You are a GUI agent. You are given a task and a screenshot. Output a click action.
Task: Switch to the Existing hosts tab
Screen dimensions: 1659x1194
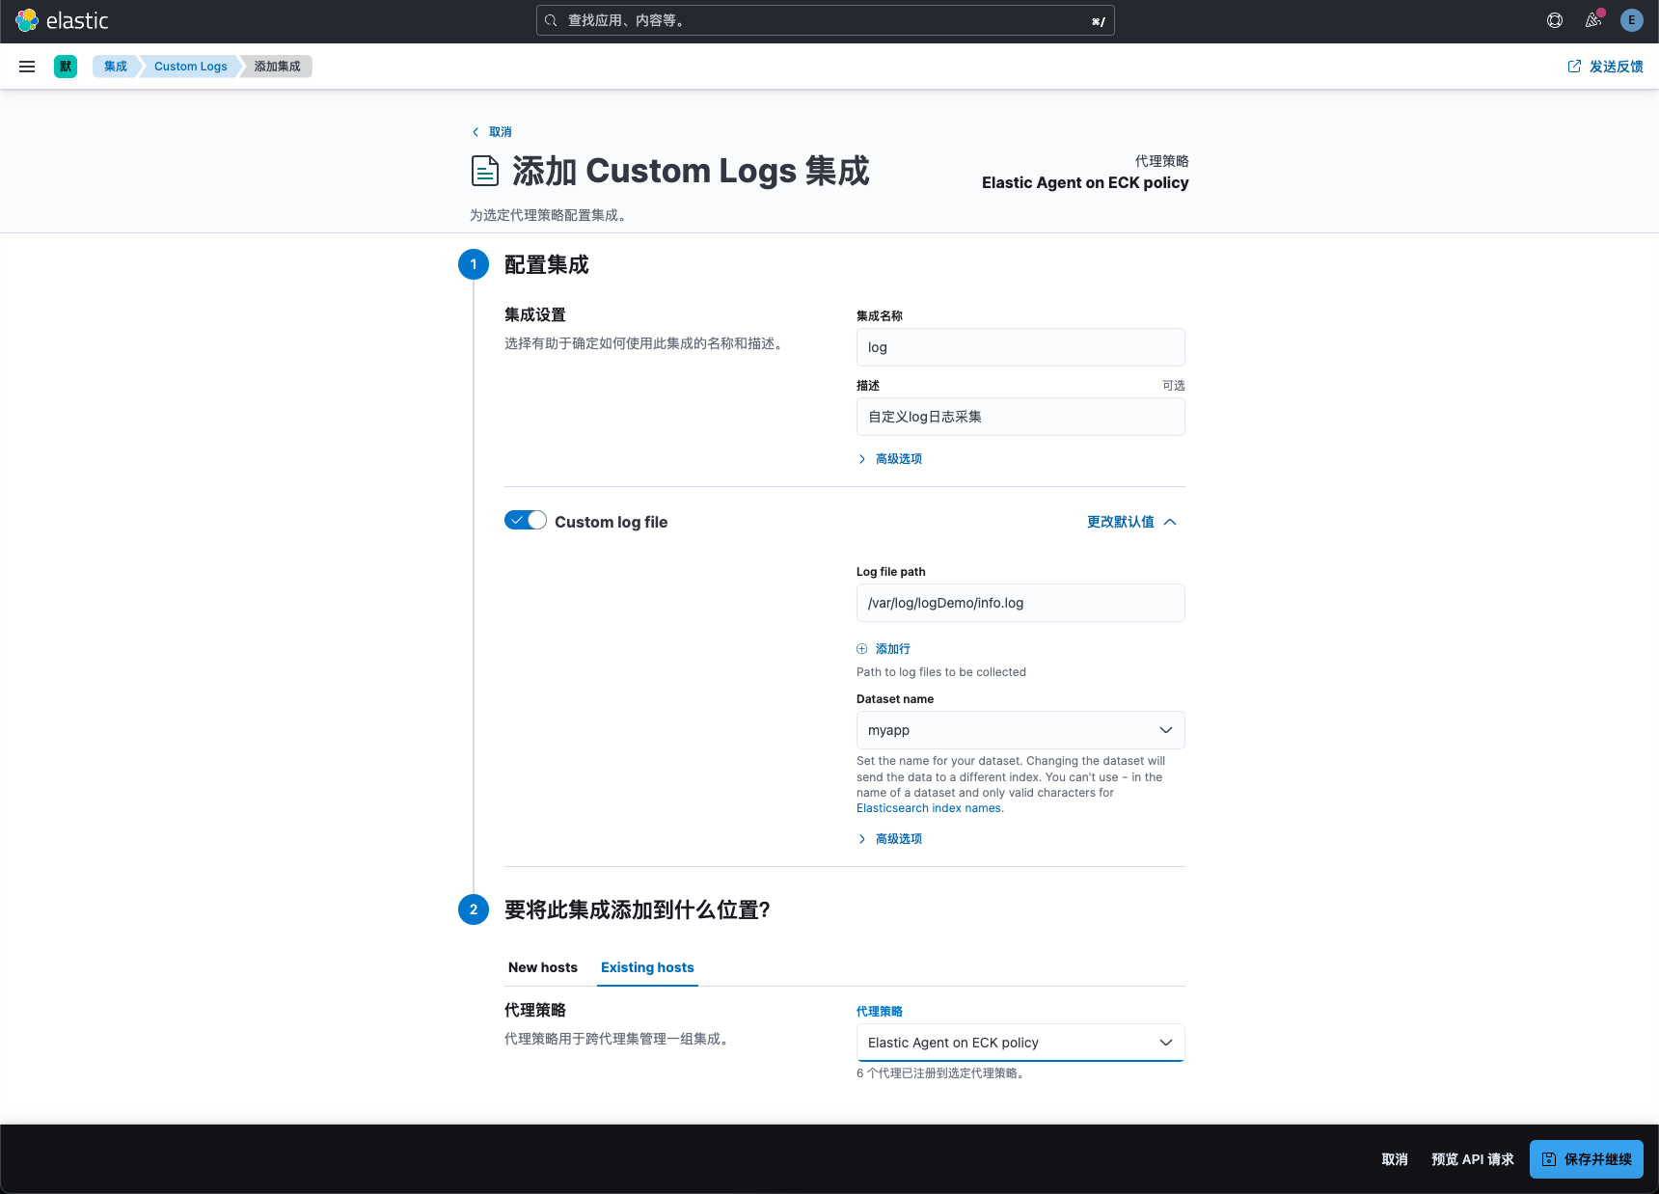point(647,967)
